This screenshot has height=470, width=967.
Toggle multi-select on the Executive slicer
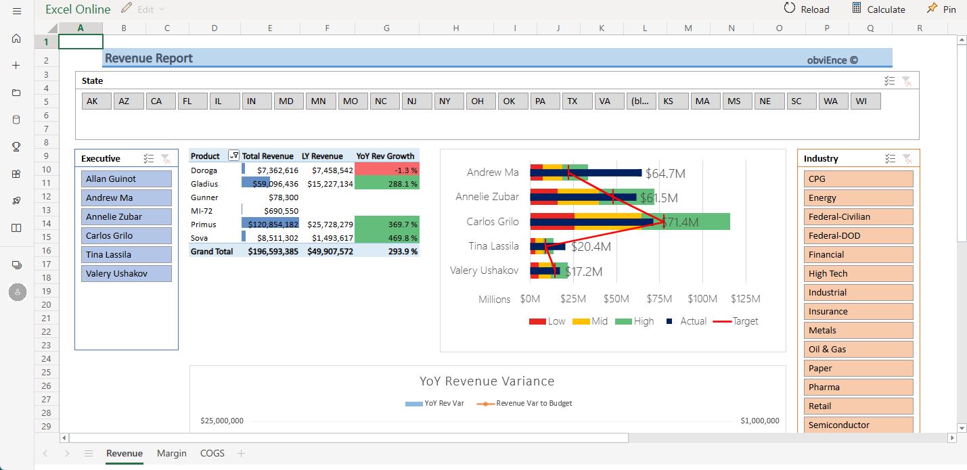point(149,159)
